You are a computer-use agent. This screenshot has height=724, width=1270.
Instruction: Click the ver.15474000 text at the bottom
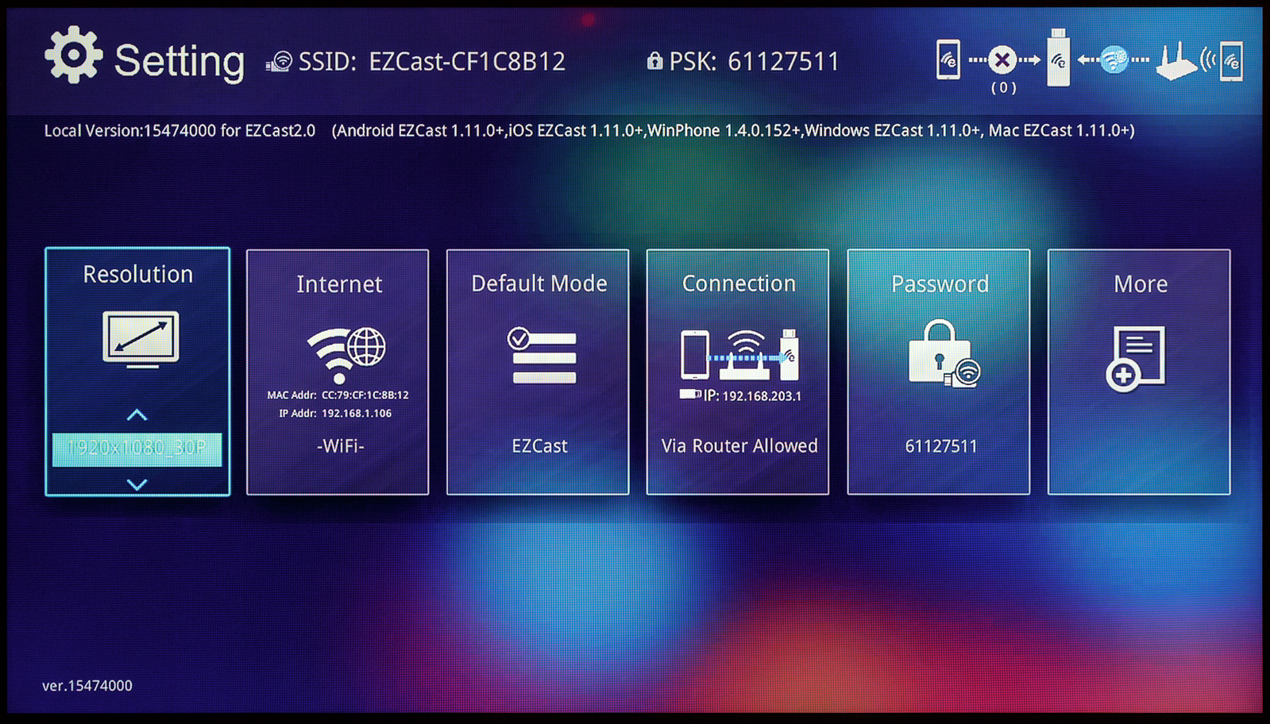click(87, 686)
